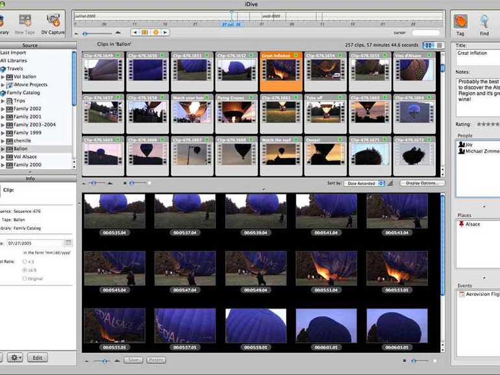Click the Find magnifier icon
This screenshot has height=375, width=500.
point(484,21)
